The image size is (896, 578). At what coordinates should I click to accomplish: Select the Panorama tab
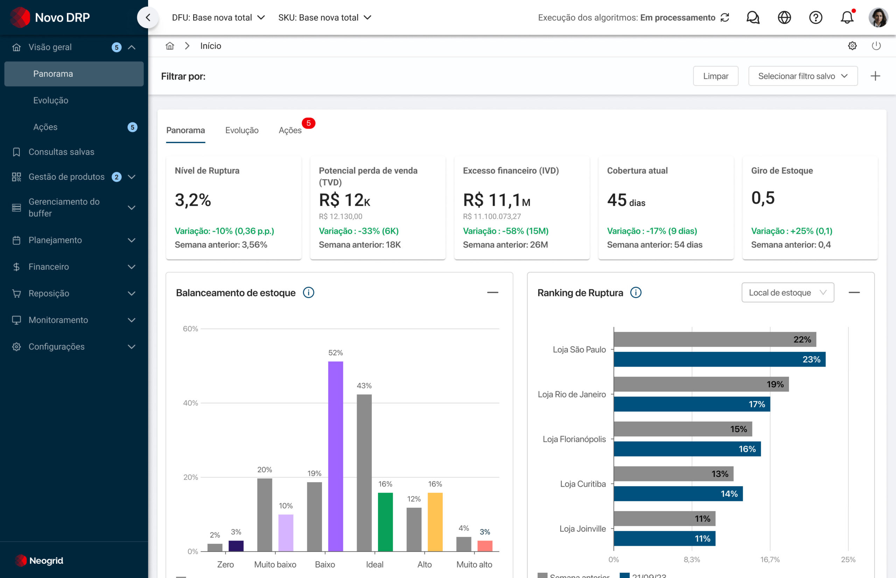pos(185,130)
